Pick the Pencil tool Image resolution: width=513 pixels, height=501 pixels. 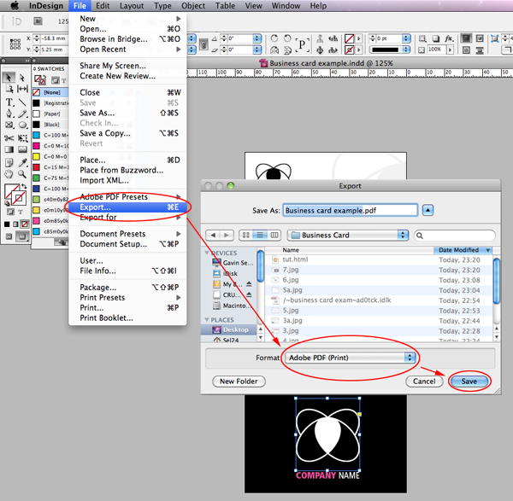22,114
